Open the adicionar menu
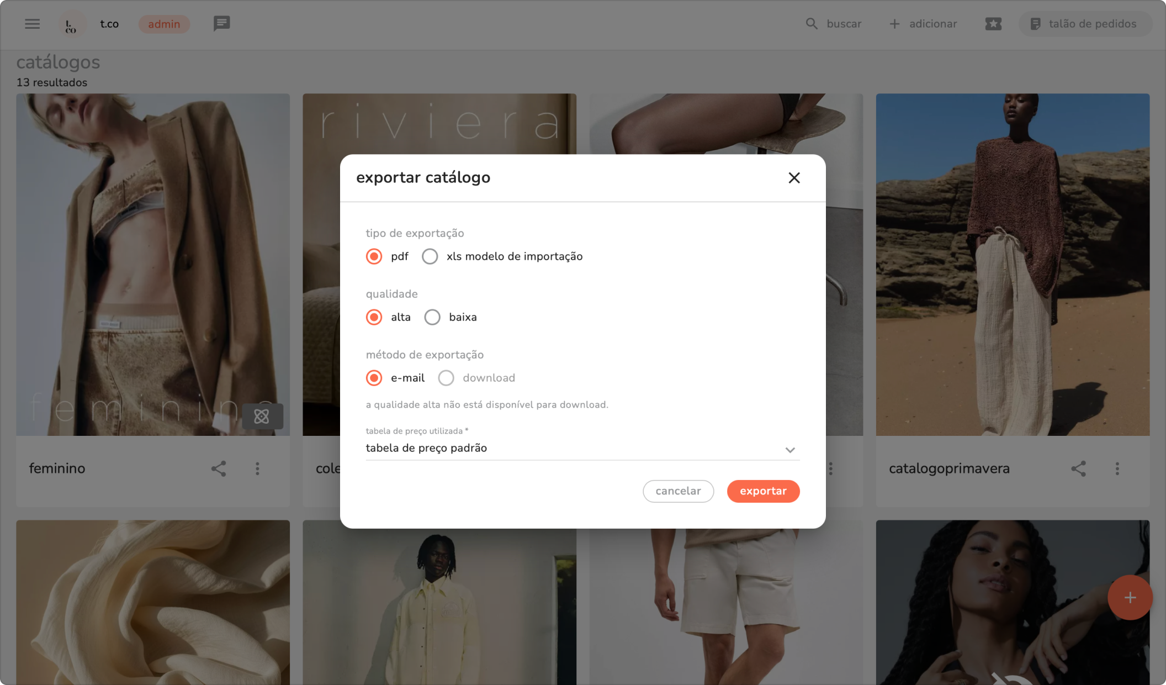Screen dimensions: 1166x685 coord(923,24)
